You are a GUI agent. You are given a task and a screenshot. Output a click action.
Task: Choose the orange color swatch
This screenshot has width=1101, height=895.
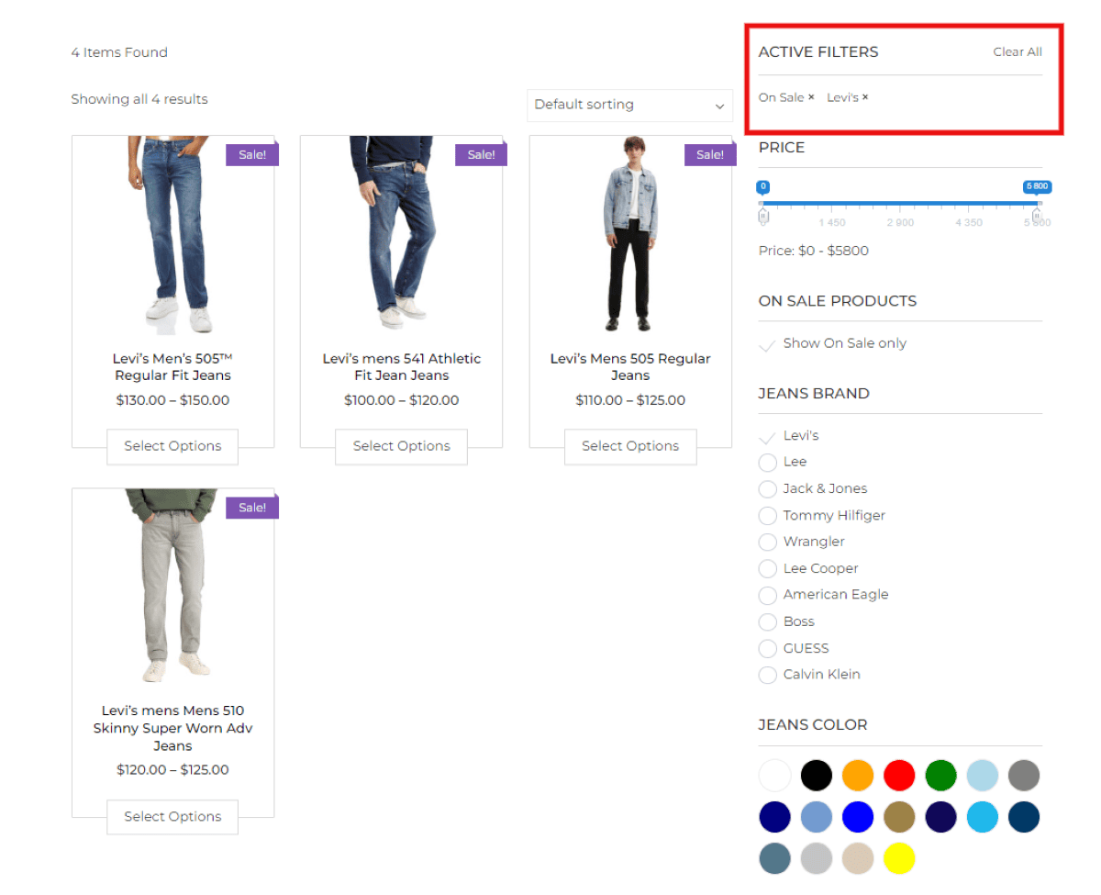point(858,776)
